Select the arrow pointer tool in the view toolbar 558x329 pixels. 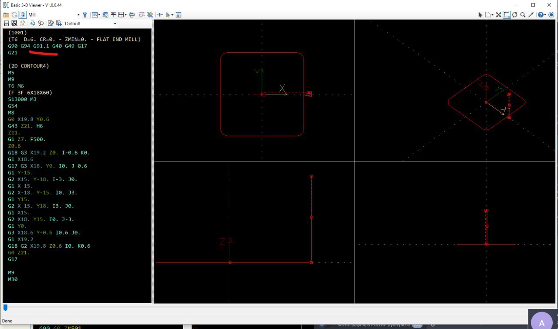click(x=480, y=15)
